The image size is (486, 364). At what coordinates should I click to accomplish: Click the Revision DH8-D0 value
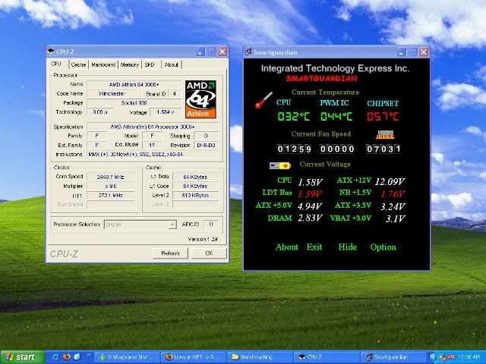(206, 145)
